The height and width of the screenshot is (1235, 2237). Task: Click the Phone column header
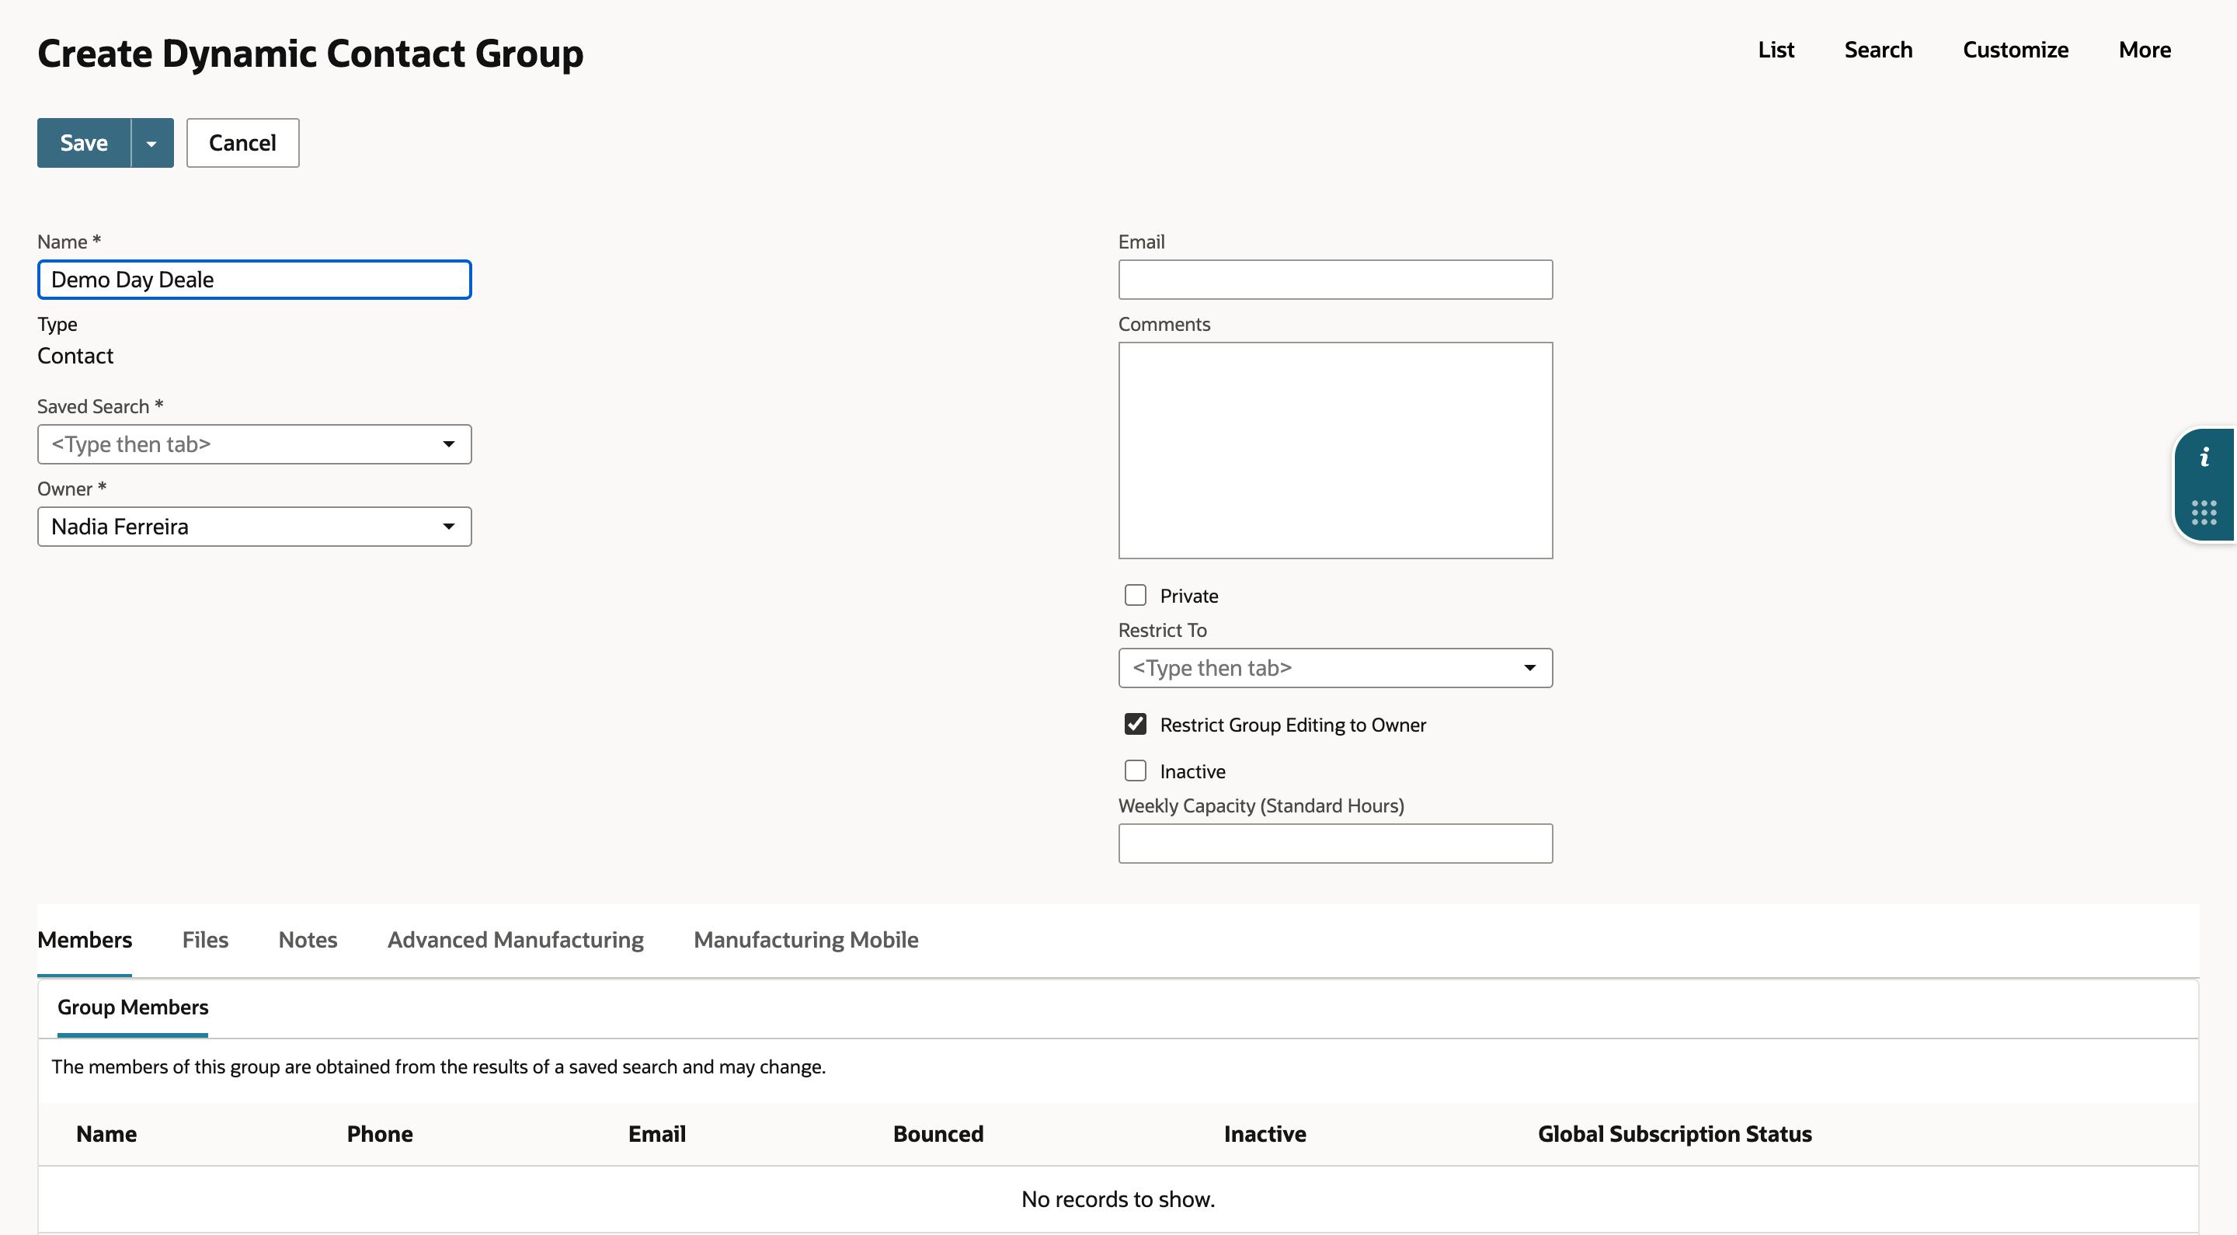tap(380, 1134)
